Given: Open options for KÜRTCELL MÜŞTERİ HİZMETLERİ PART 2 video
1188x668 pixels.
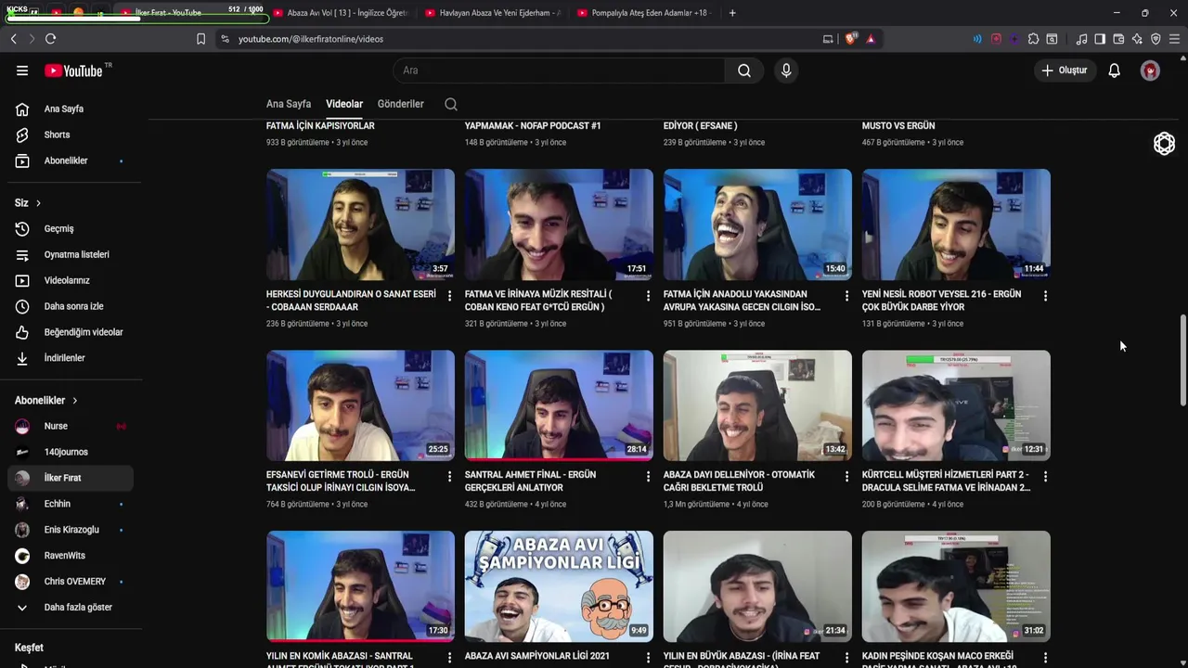Looking at the screenshot, I should point(1045,477).
